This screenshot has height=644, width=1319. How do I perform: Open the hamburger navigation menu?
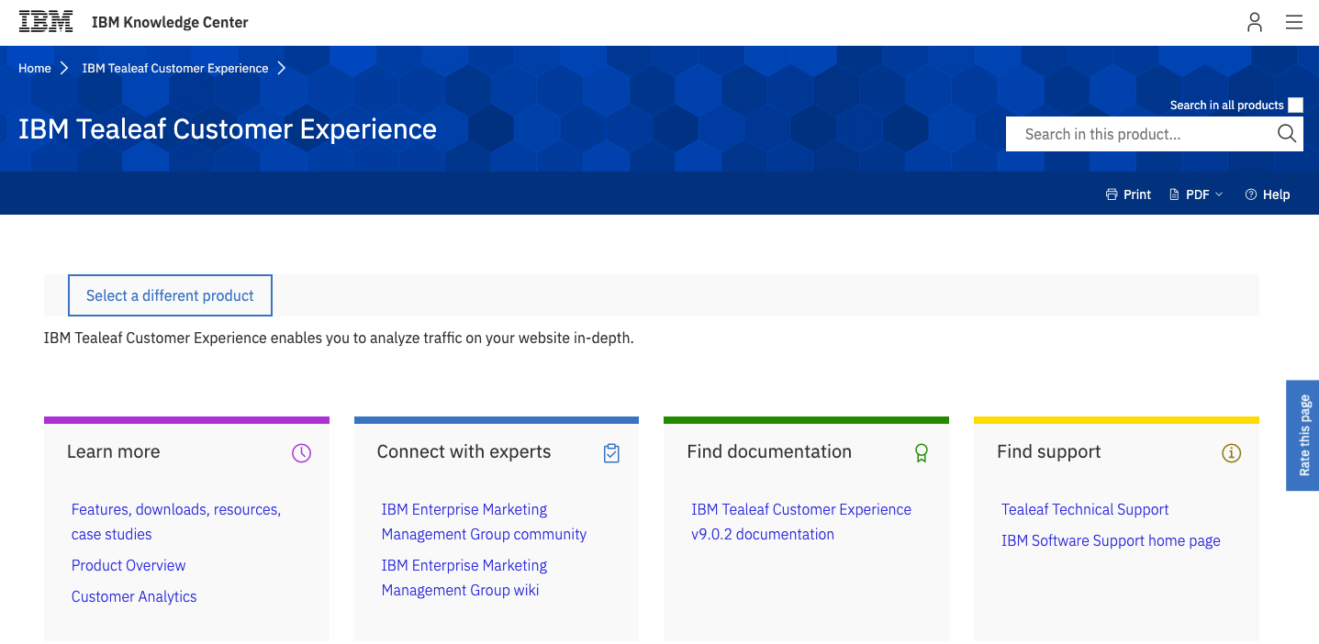click(1294, 22)
